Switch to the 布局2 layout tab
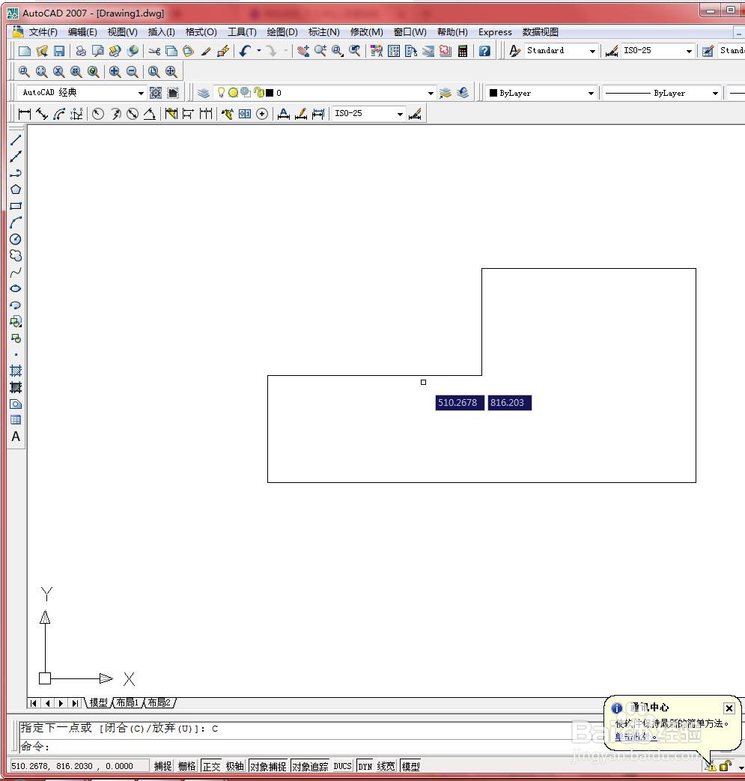This screenshot has height=781, width=745. [159, 702]
